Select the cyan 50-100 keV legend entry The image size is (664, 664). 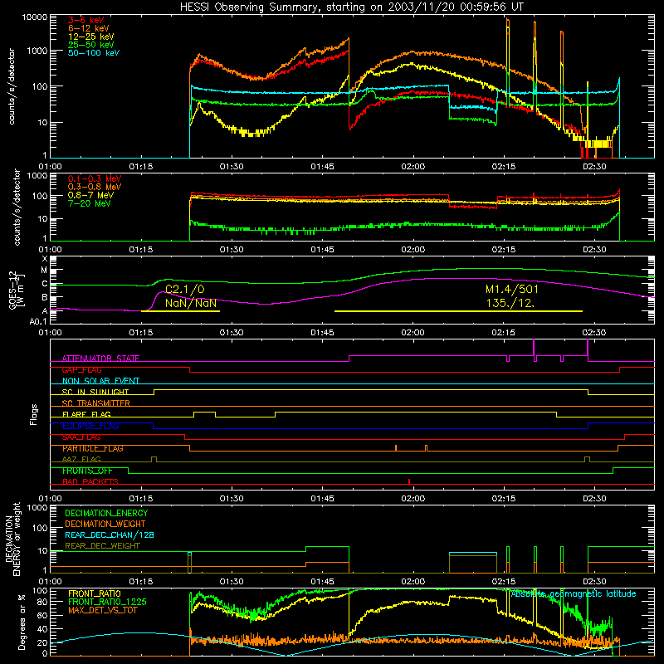coord(94,53)
